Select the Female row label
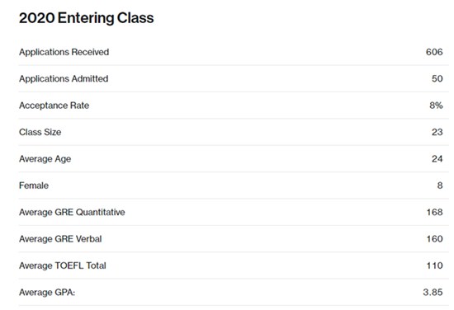The width and height of the screenshot is (454, 310). point(34,186)
